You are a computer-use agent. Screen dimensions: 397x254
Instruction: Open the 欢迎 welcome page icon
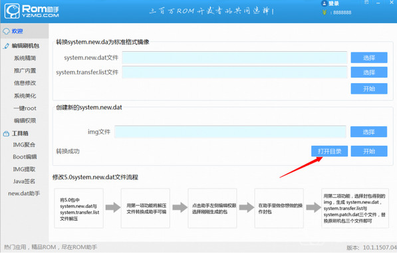click(x=6, y=31)
